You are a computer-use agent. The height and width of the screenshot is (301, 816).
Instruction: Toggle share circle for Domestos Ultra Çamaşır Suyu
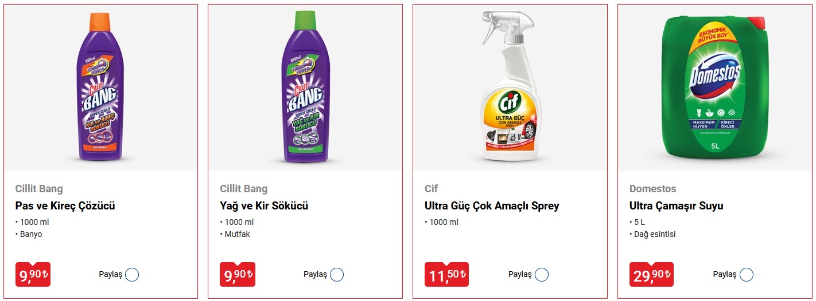[747, 275]
